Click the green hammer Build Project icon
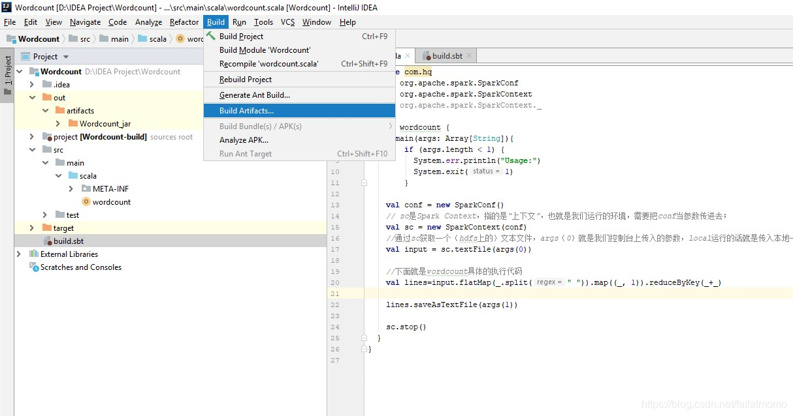This screenshot has height=416, width=793. pos(211,37)
